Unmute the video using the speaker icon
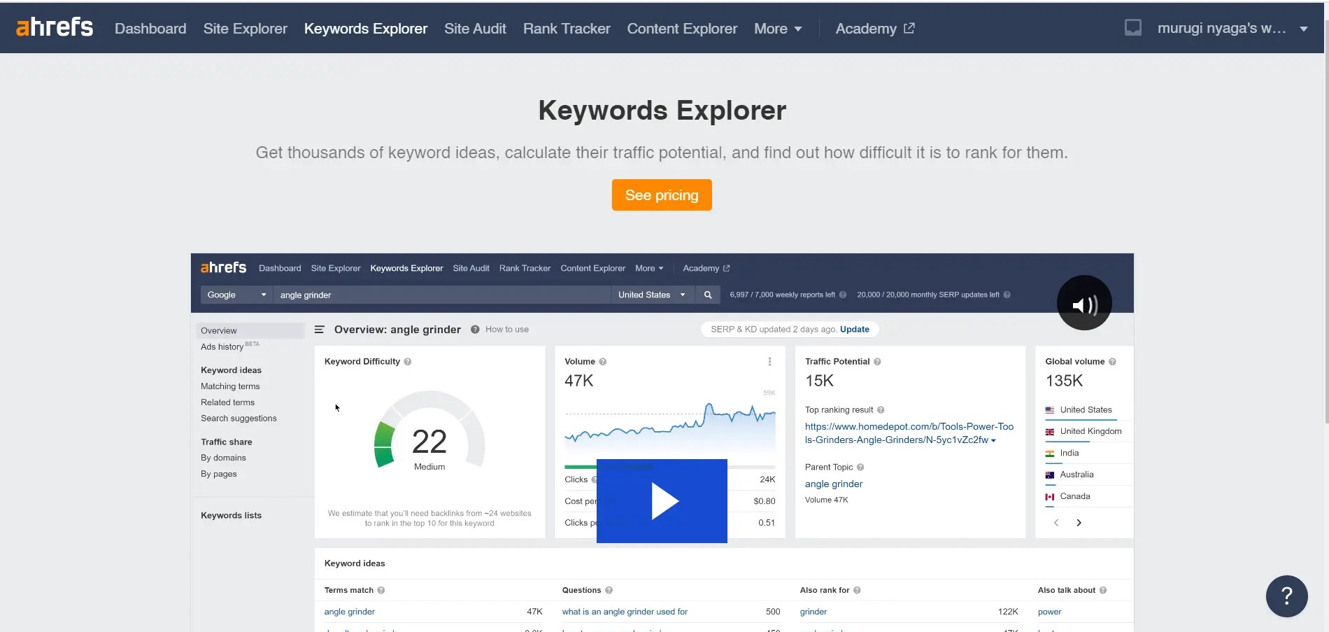The height and width of the screenshot is (632, 1329). pos(1083,303)
